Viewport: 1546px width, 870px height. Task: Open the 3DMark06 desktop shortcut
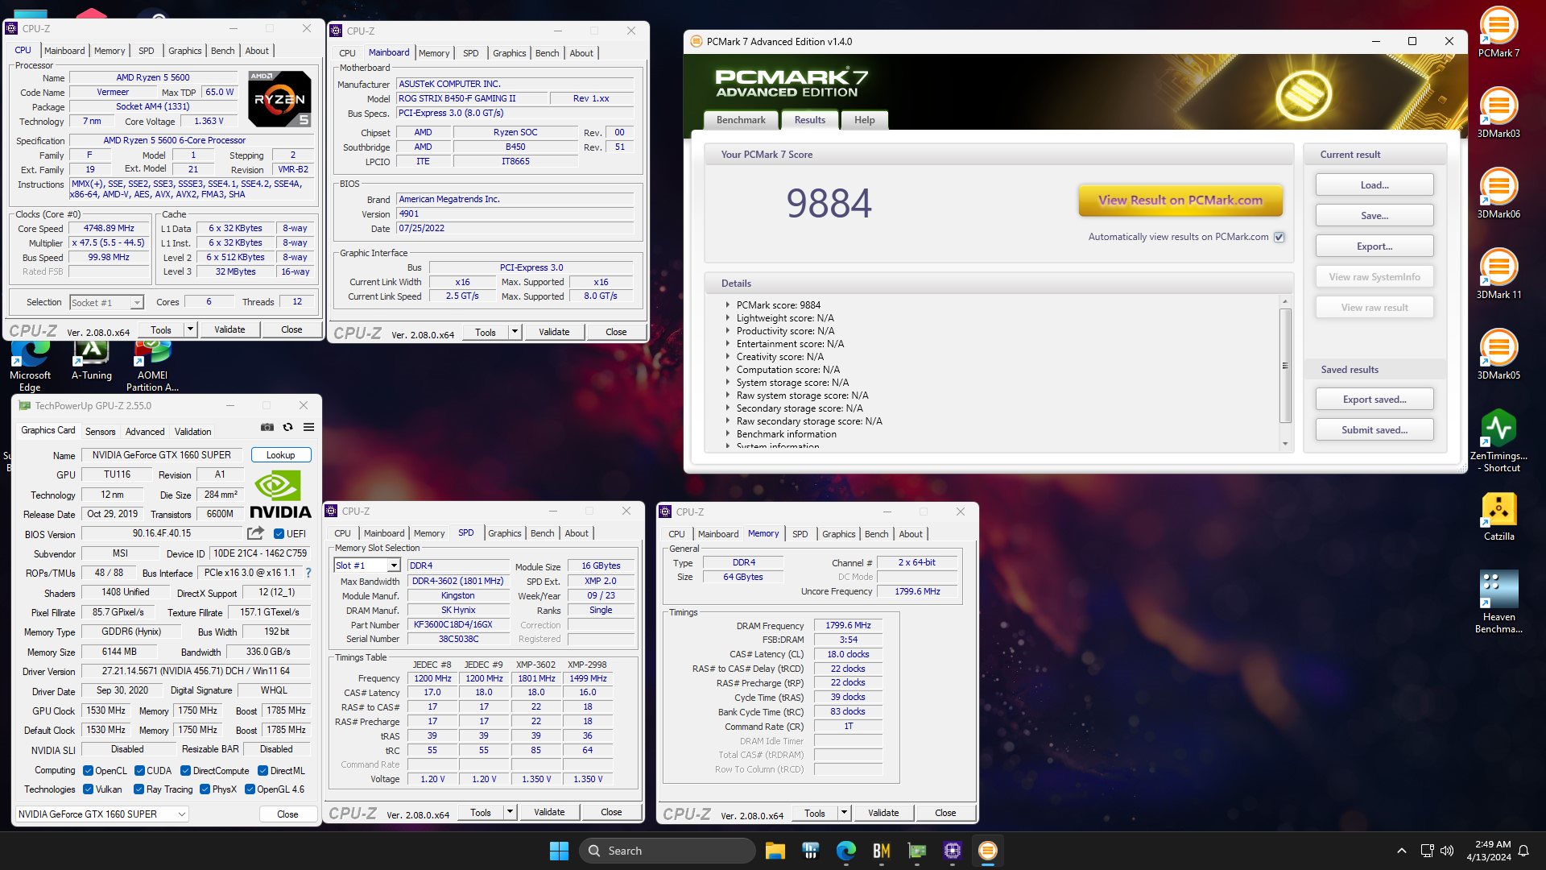pos(1498,194)
